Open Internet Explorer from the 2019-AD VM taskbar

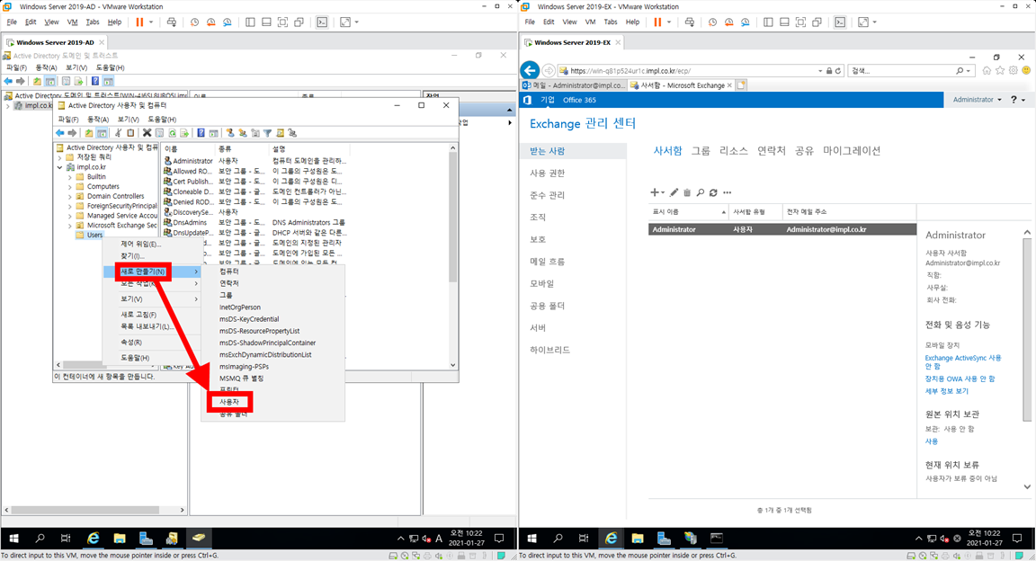94,538
